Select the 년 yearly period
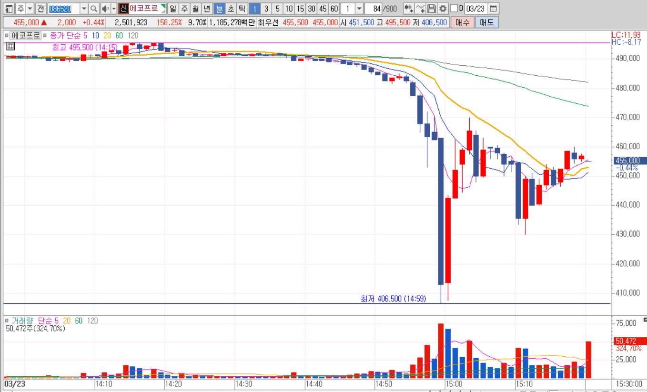Viewport: 647px width, 392px height. pyautogui.click(x=206, y=8)
